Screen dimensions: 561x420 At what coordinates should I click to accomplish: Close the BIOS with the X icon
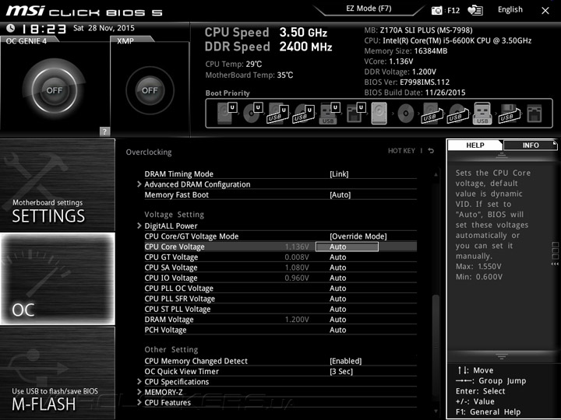point(545,11)
